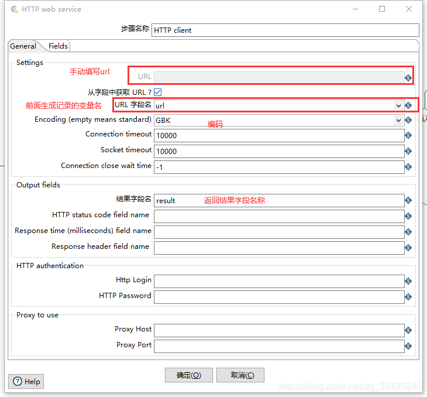Viewport: 427px width, 397px height.
Task: Click variable icon beside URL 字段名 dropdown
Action: point(408,105)
